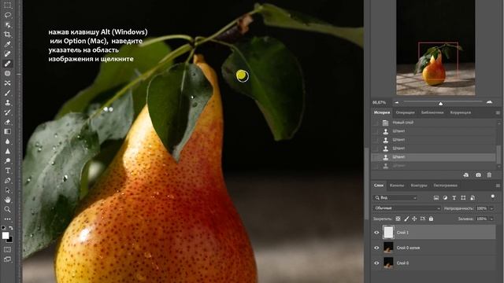Select the Rectangular Marquee tool
Screen dimensions: 504x283
pyautogui.click(x=7, y=6)
